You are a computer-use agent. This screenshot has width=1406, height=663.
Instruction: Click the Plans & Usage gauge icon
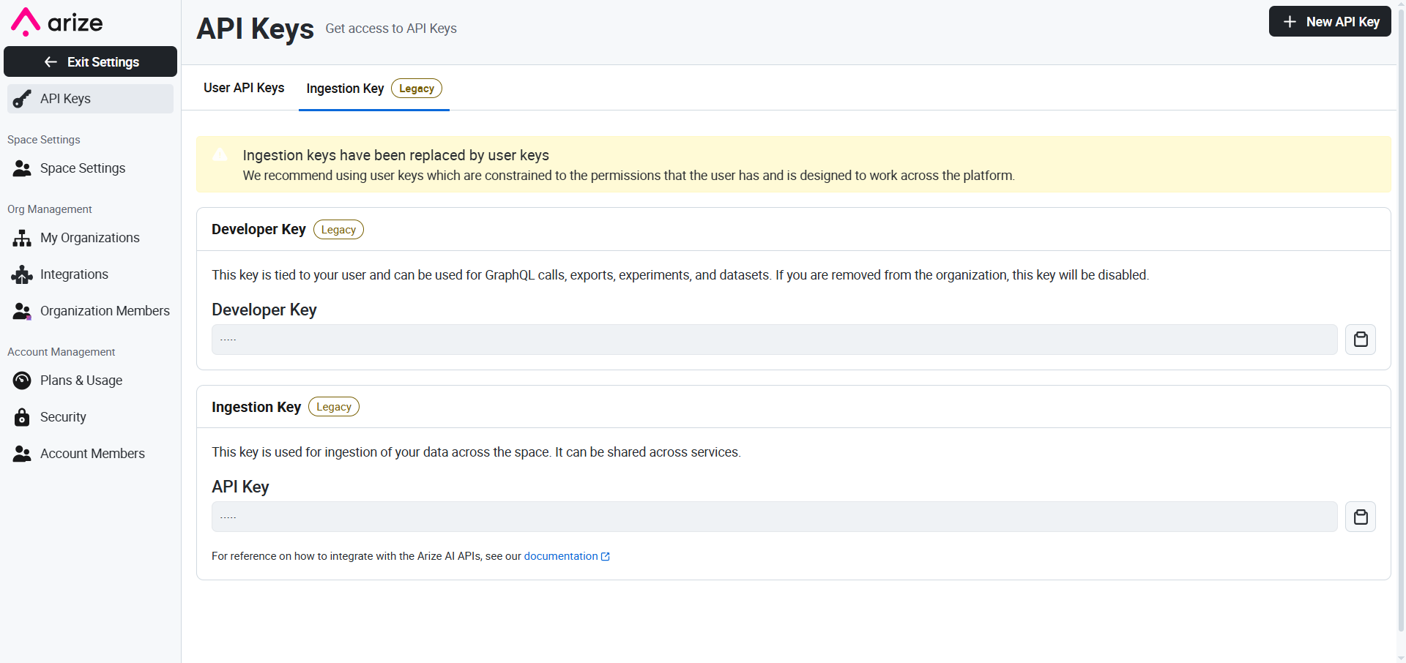[22, 381]
